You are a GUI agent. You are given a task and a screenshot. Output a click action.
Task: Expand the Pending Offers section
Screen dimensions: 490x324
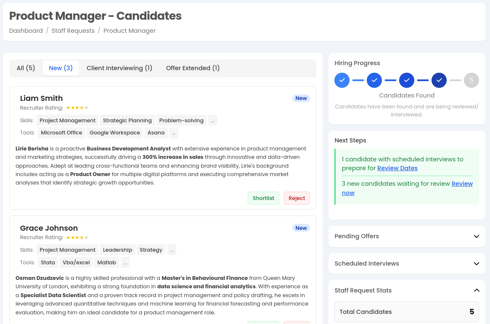(477, 236)
